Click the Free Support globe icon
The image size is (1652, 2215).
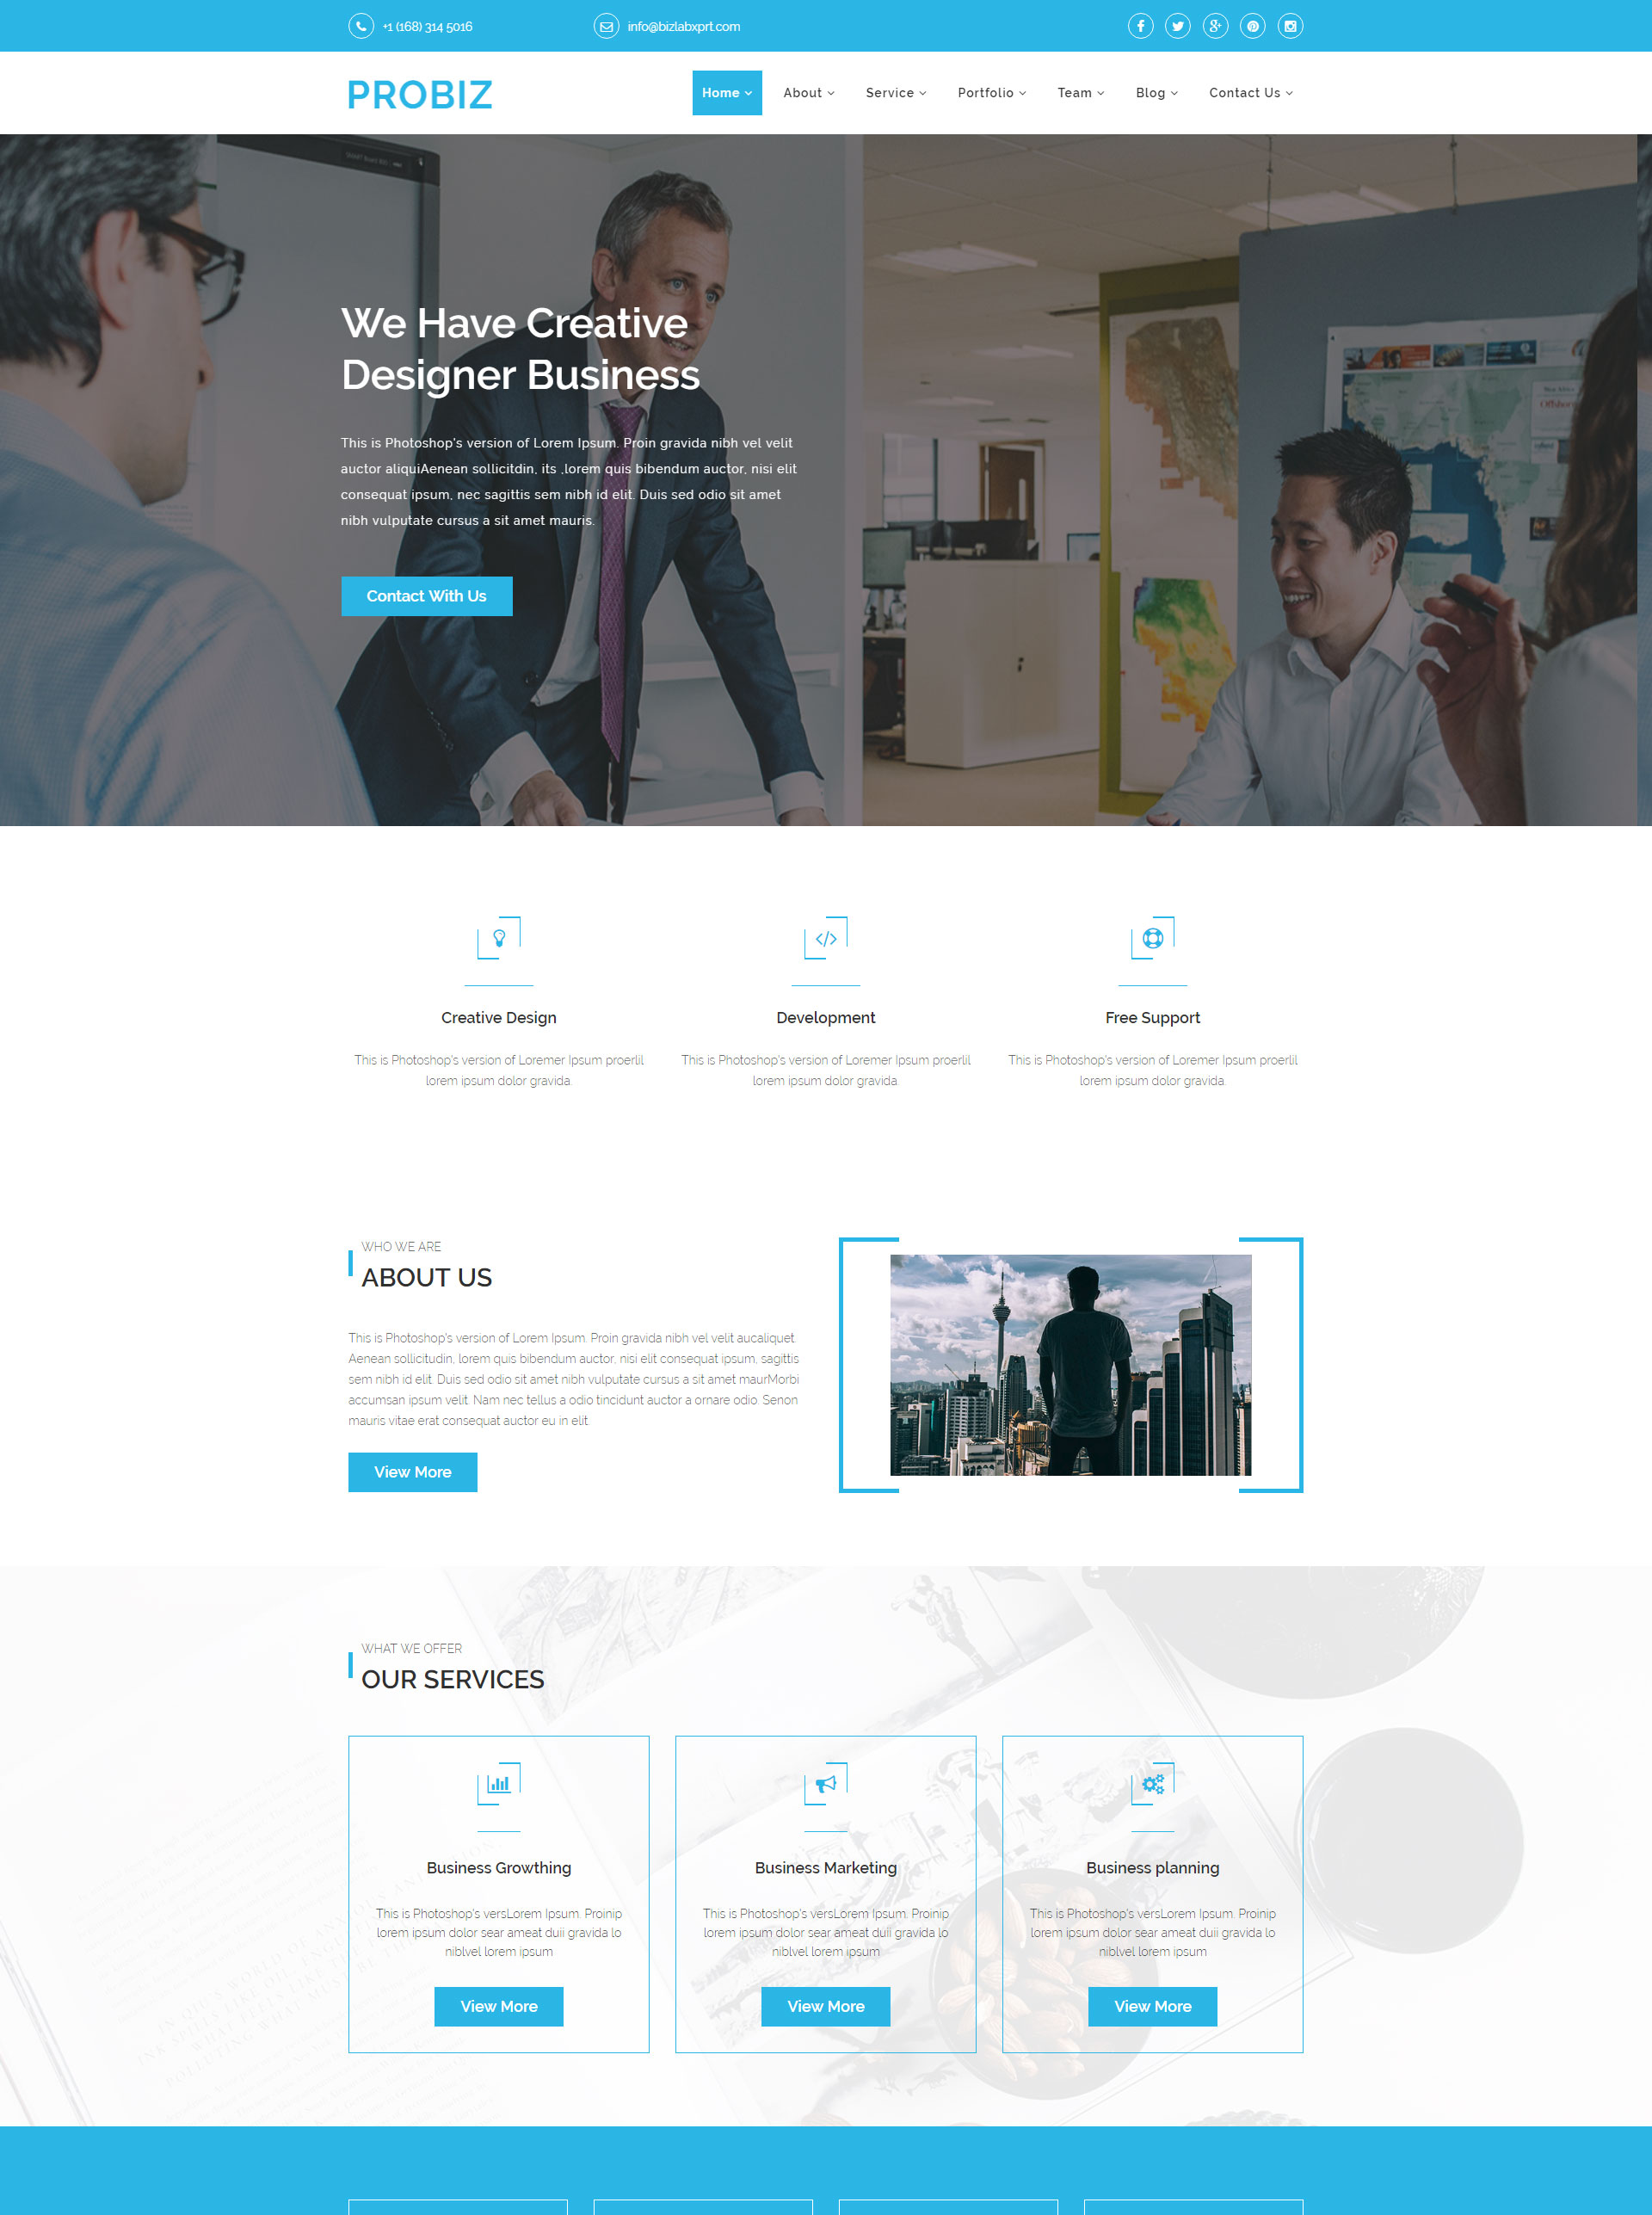tap(1152, 935)
